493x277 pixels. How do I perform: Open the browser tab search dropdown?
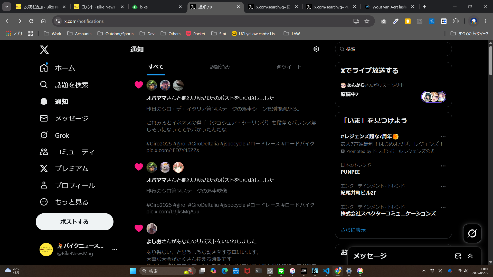pyautogui.click(x=7, y=7)
